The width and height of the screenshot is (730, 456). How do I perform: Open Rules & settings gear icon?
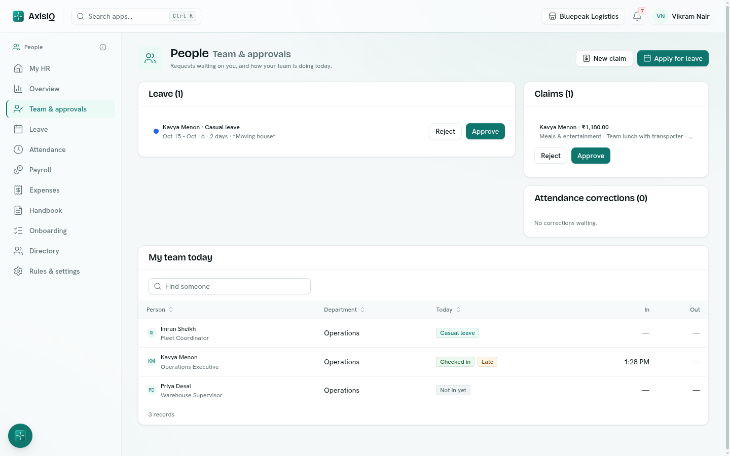[x=18, y=271]
